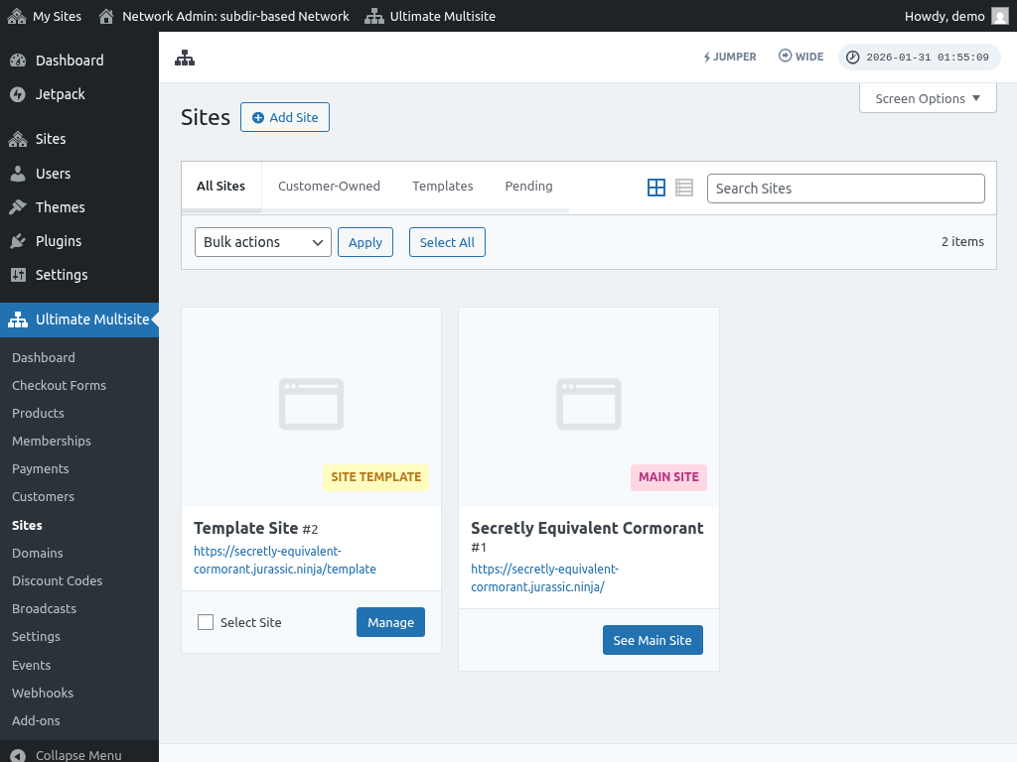Image resolution: width=1017 pixels, height=762 pixels.
Task: Open Broadcasts in the submenu
Action: pyautogui.click(x=44, y=609)
